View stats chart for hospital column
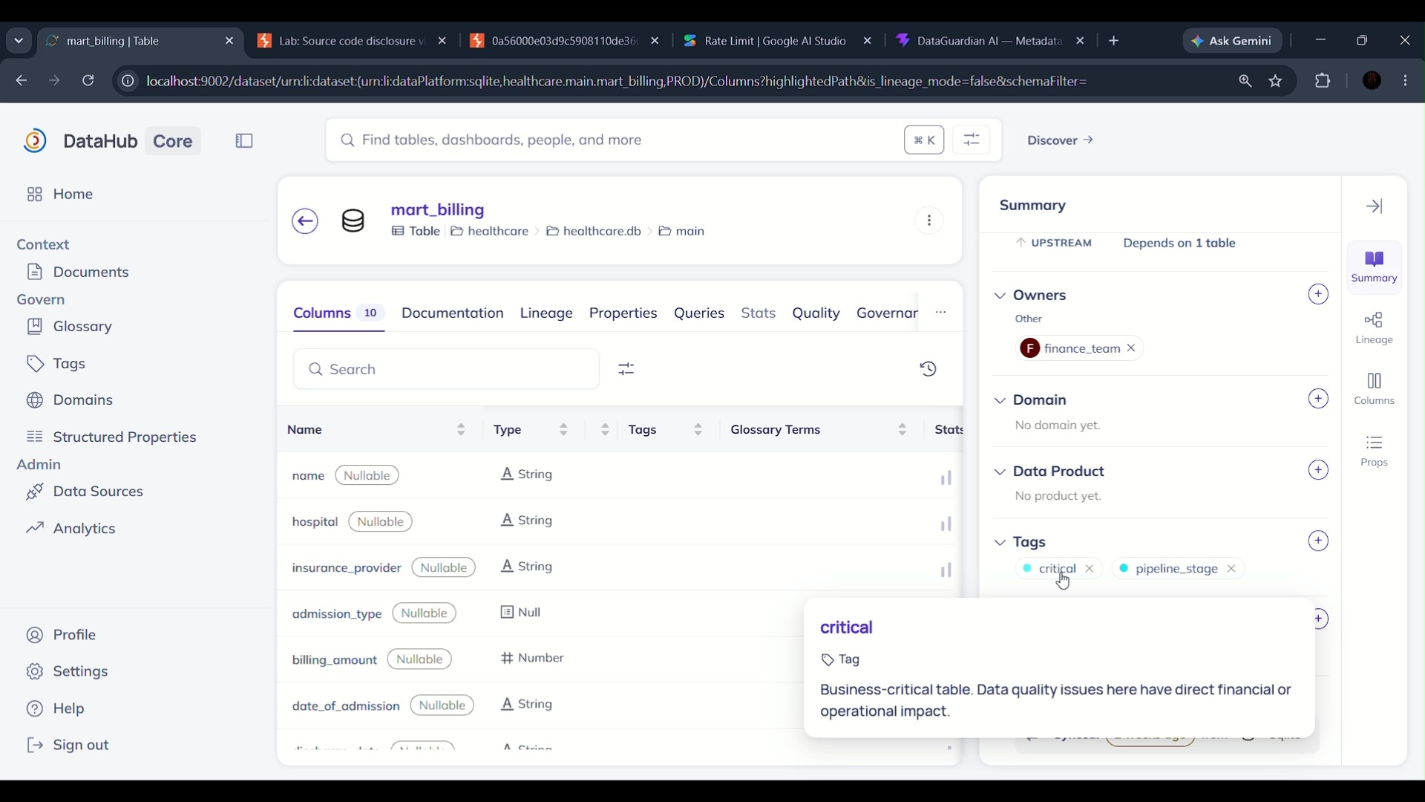The height and width of the screenshot is (802, 1425). point(946,524)
